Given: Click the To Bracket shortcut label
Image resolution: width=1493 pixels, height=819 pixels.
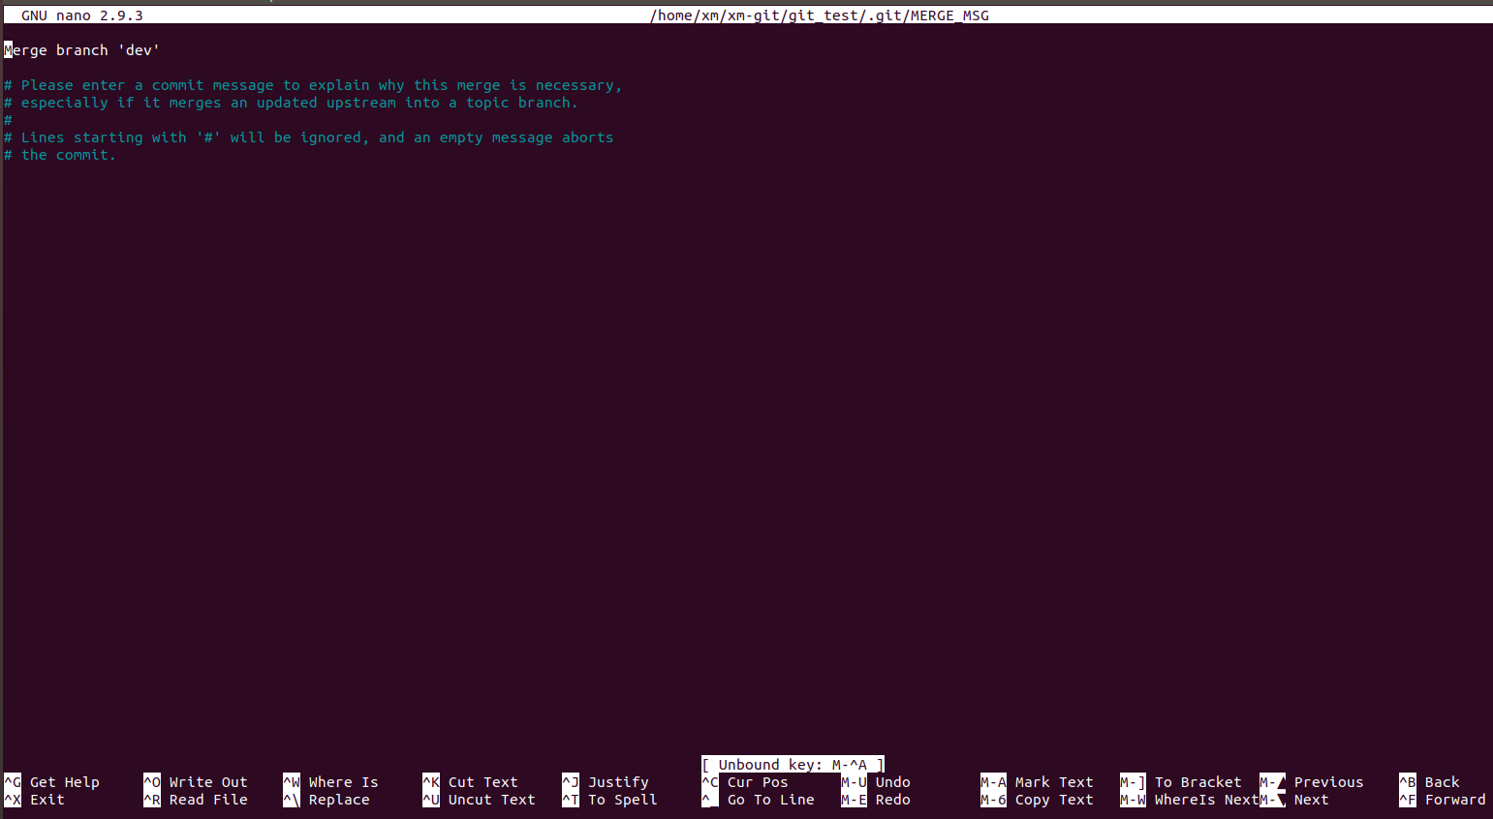Looking at the screenshot, I should 1198,782.
